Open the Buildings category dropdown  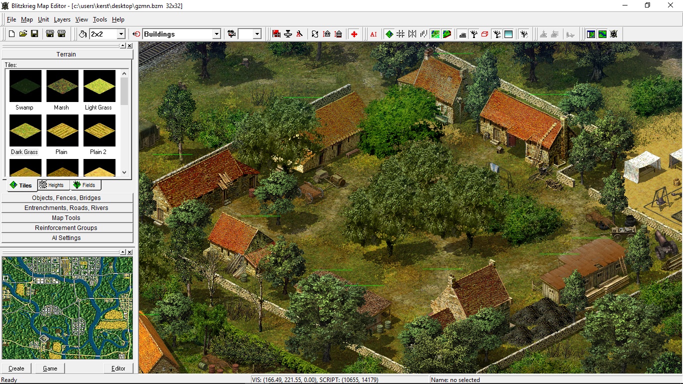(216, 34)
